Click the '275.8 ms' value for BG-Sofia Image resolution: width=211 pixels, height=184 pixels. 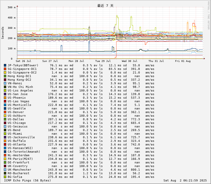(x=55, y=177)
